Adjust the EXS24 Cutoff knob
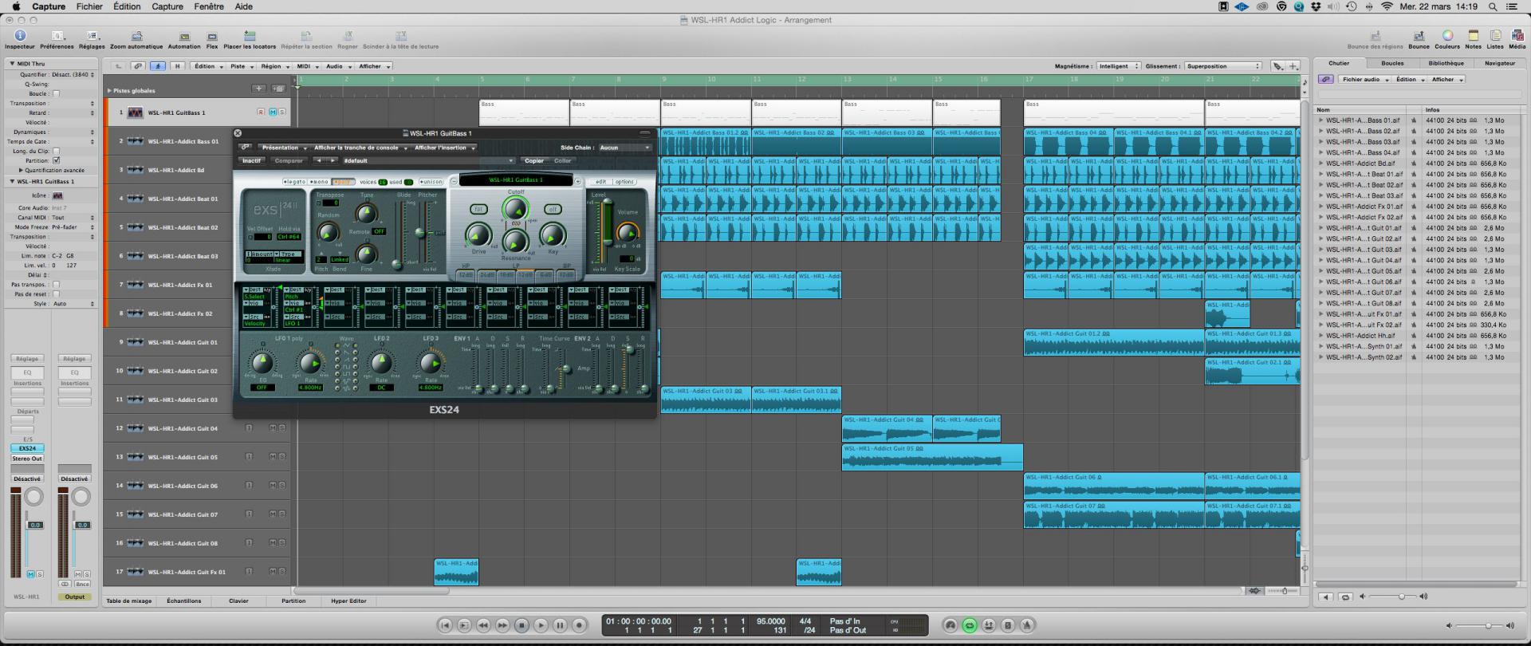 tap(516, 209)
